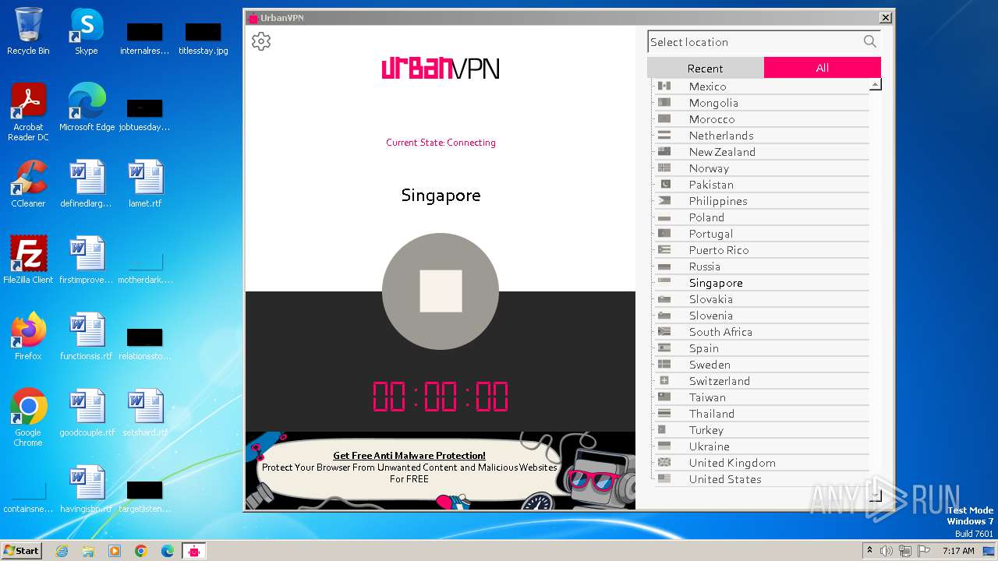This screenshot has width=998, height=561.
Task: Click location list scroll up arrow
Action: tap(876, 84)
